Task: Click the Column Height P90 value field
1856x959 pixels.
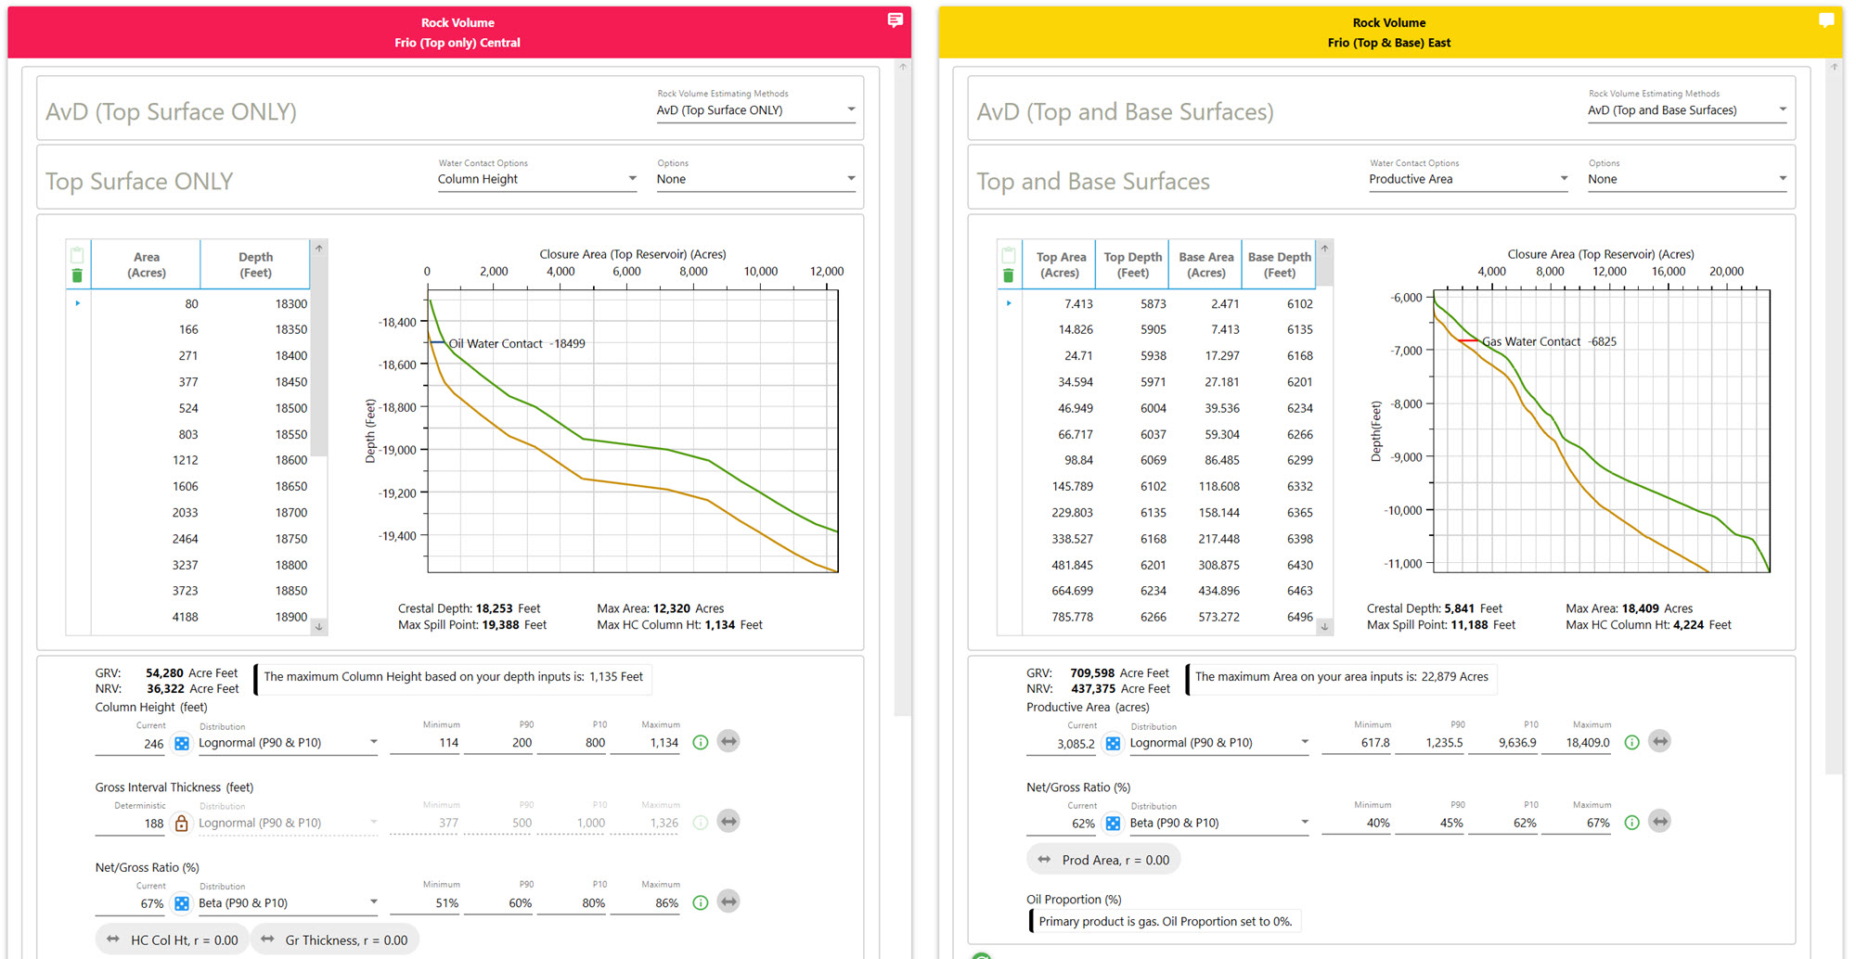Action: [x=501, y=743]
